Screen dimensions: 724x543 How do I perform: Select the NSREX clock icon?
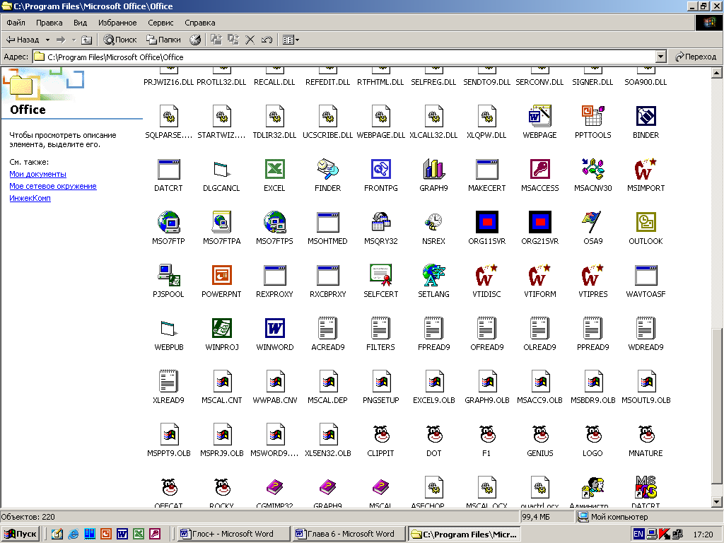[x=433, y=222]
